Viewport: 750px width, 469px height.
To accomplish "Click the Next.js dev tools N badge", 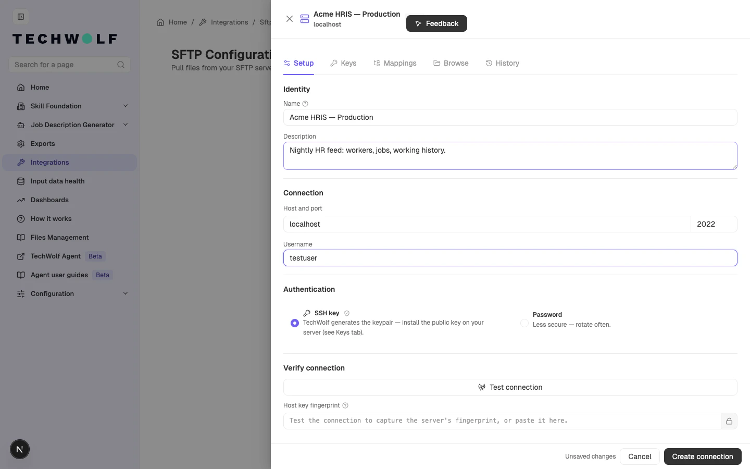I will click(x=20, y=449).
